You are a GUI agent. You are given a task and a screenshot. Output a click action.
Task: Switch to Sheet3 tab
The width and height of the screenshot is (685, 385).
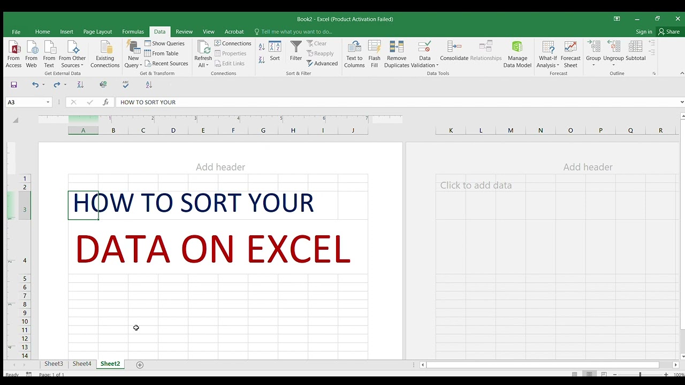[54, 364]
